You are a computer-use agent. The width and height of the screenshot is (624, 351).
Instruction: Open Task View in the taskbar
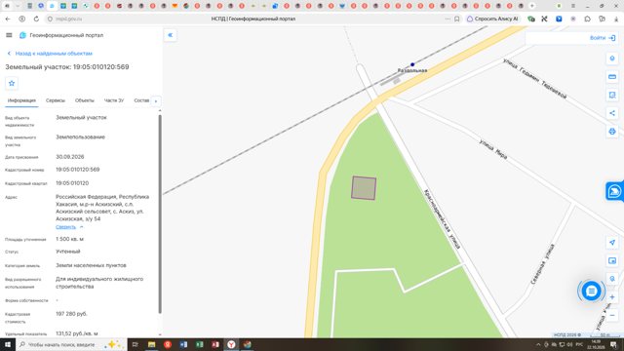(x=135, y=344)
